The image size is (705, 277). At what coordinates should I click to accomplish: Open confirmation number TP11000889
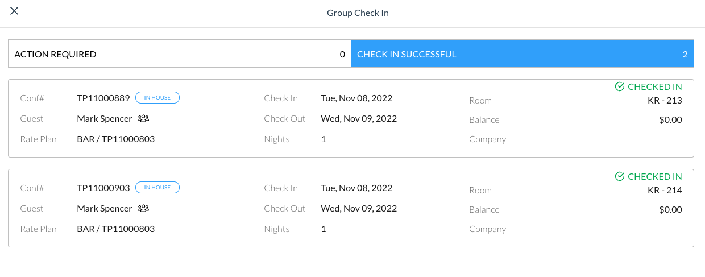(x=103, y=98)
